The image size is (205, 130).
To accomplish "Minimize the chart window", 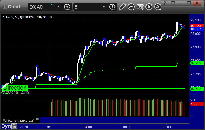I will [181, 3].
